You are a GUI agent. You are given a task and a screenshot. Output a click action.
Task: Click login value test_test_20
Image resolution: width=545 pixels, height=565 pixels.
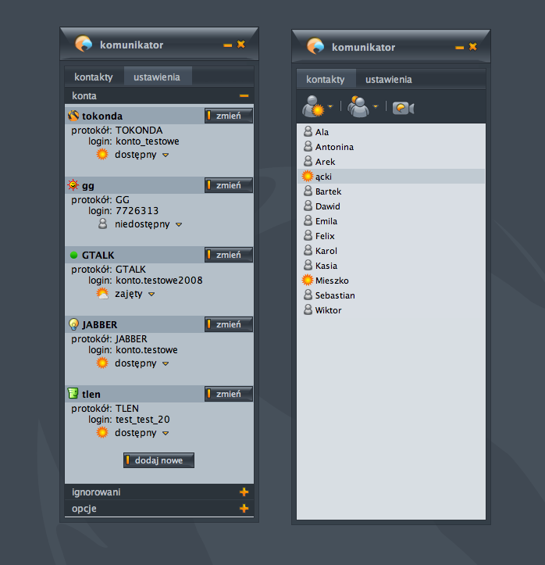point(143,420)
